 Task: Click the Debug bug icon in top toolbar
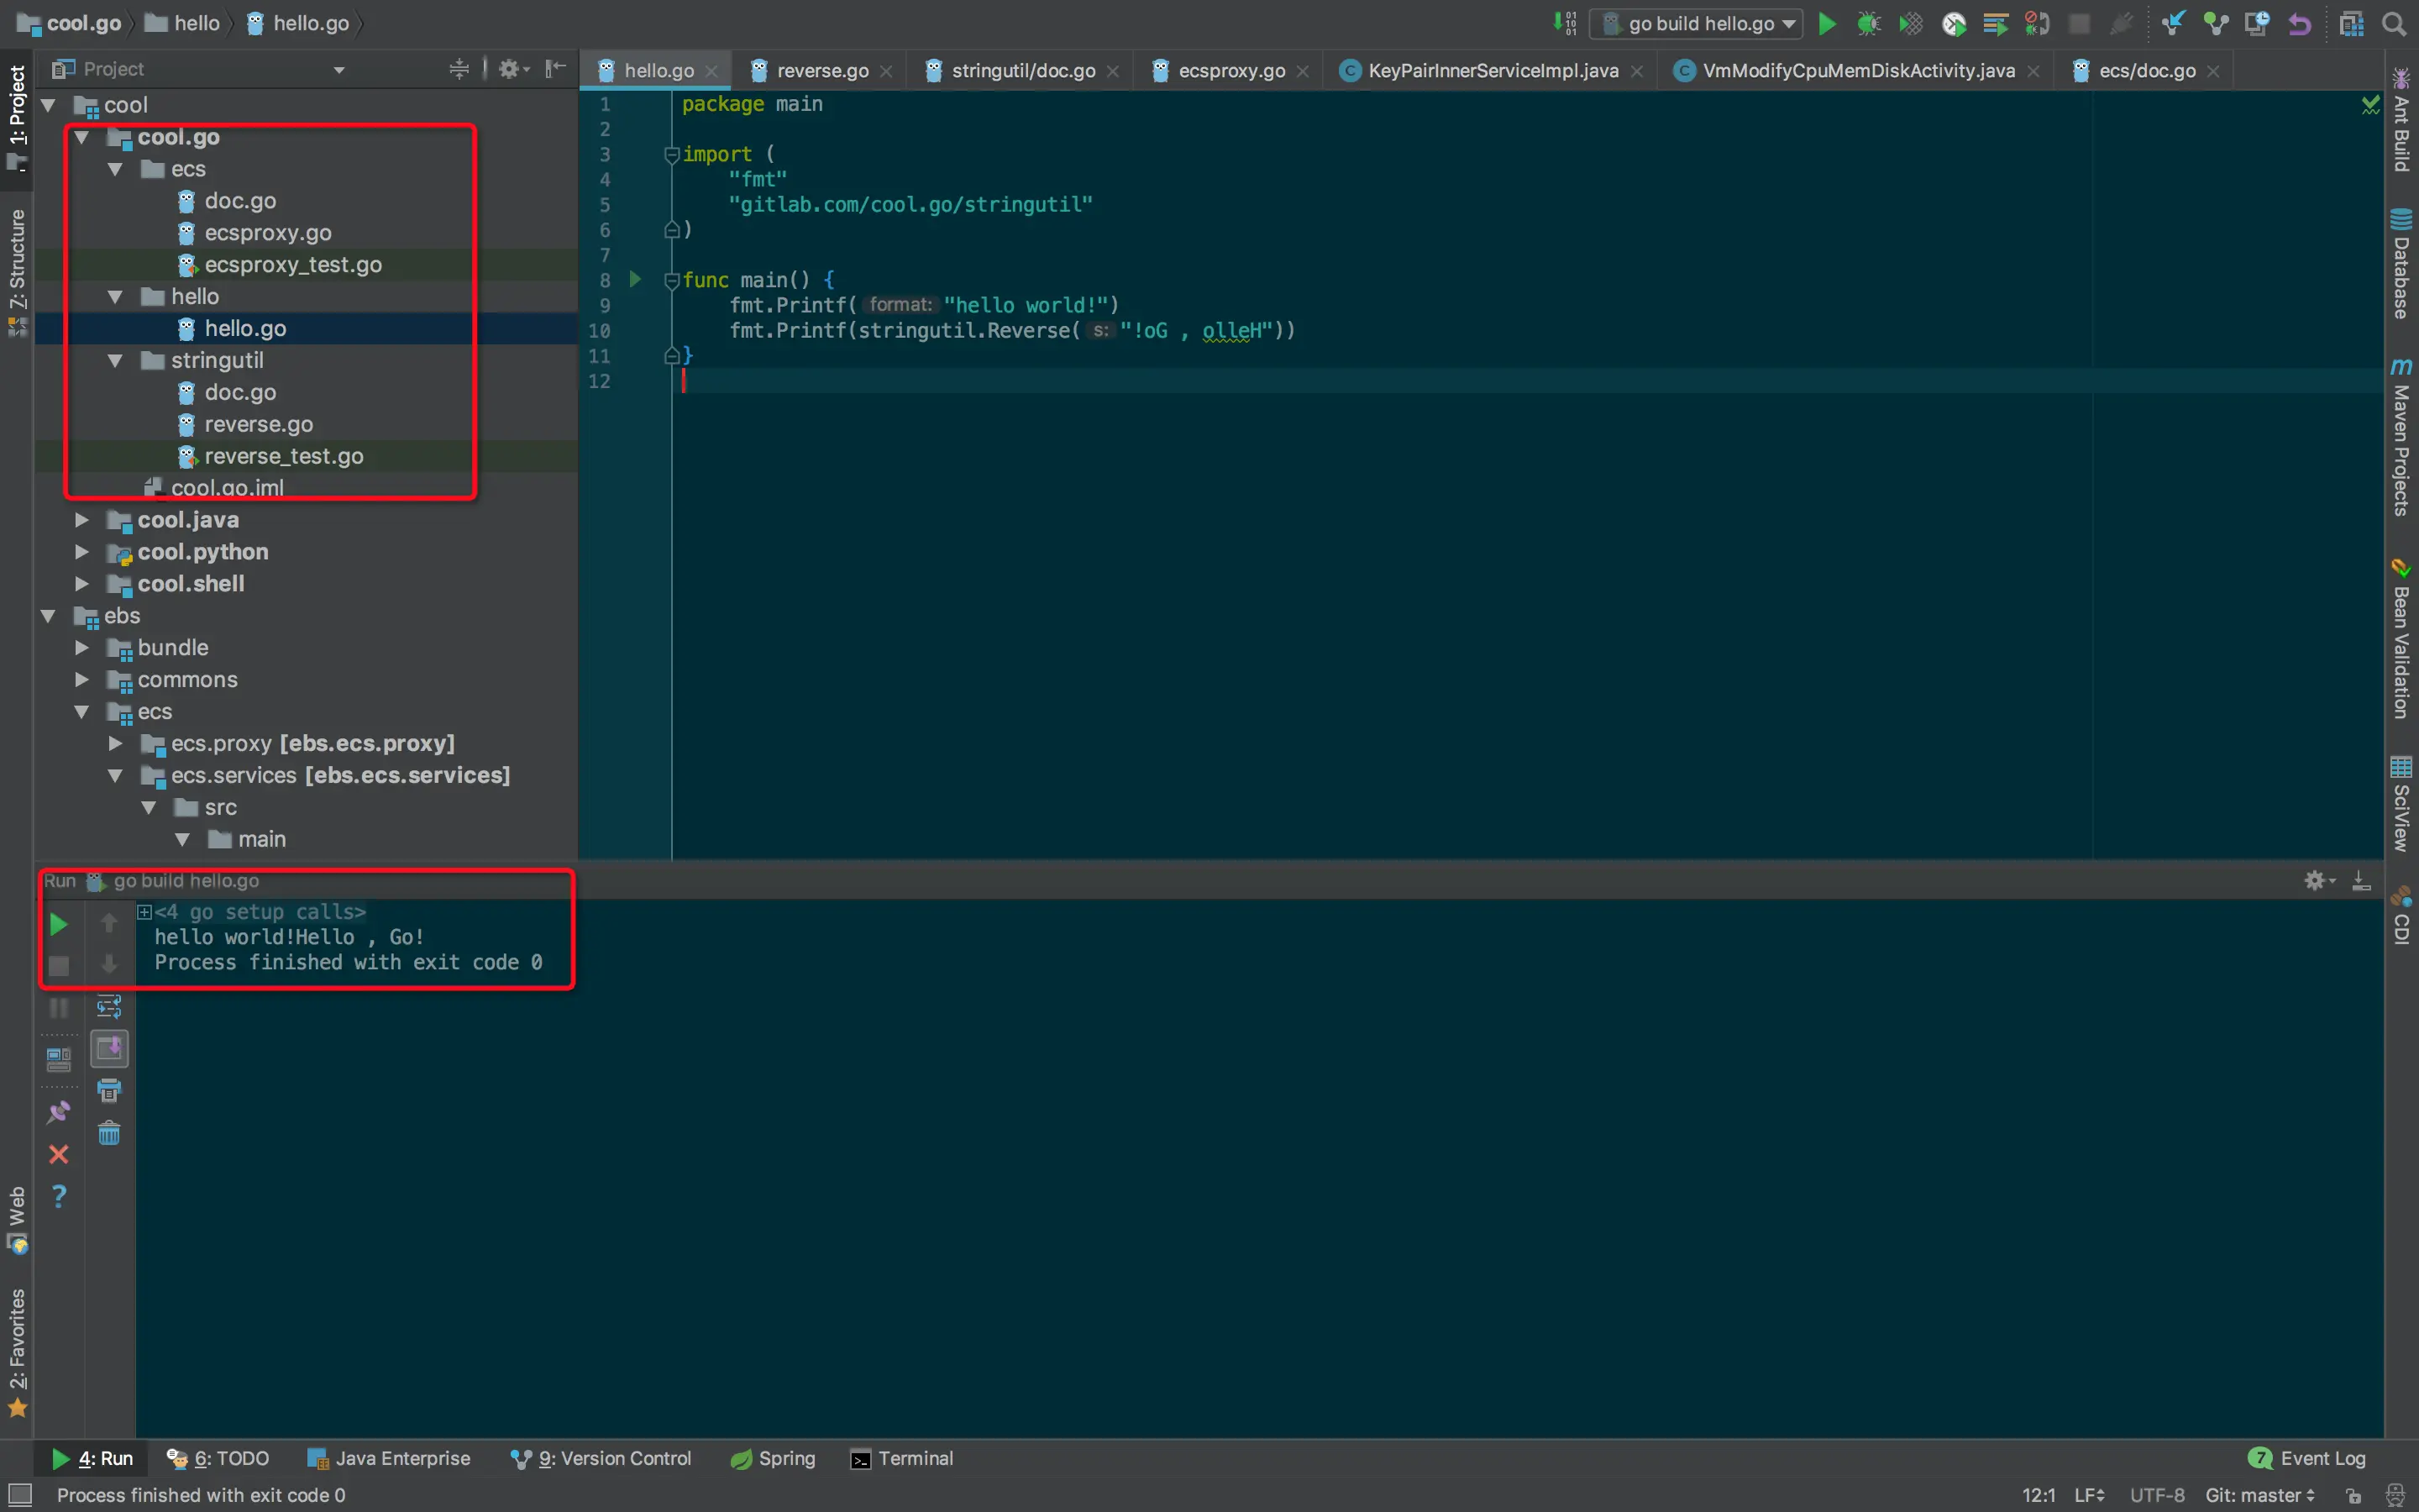pyautogui.click(x=1867, y=23)
